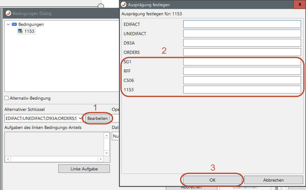Close the Ausprägung festlegen dialog
This screenshot has height=190, width=306.
(x=299, y=5)
